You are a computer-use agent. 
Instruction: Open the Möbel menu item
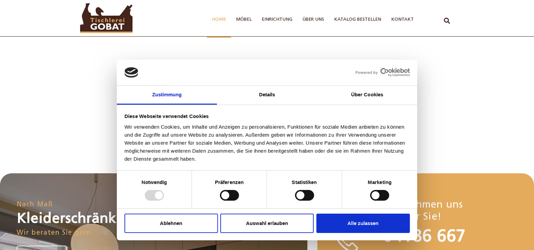(x=244, y=19)
